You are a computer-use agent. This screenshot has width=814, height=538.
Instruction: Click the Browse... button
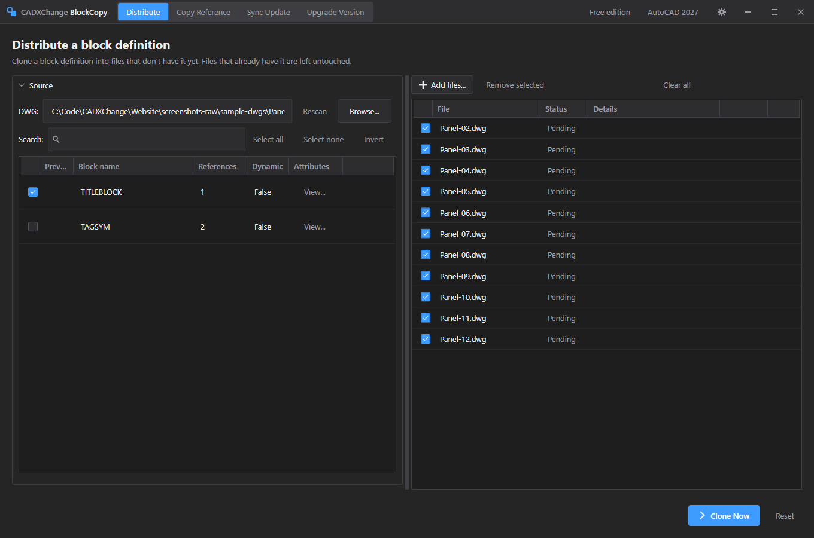coord(365,111)
